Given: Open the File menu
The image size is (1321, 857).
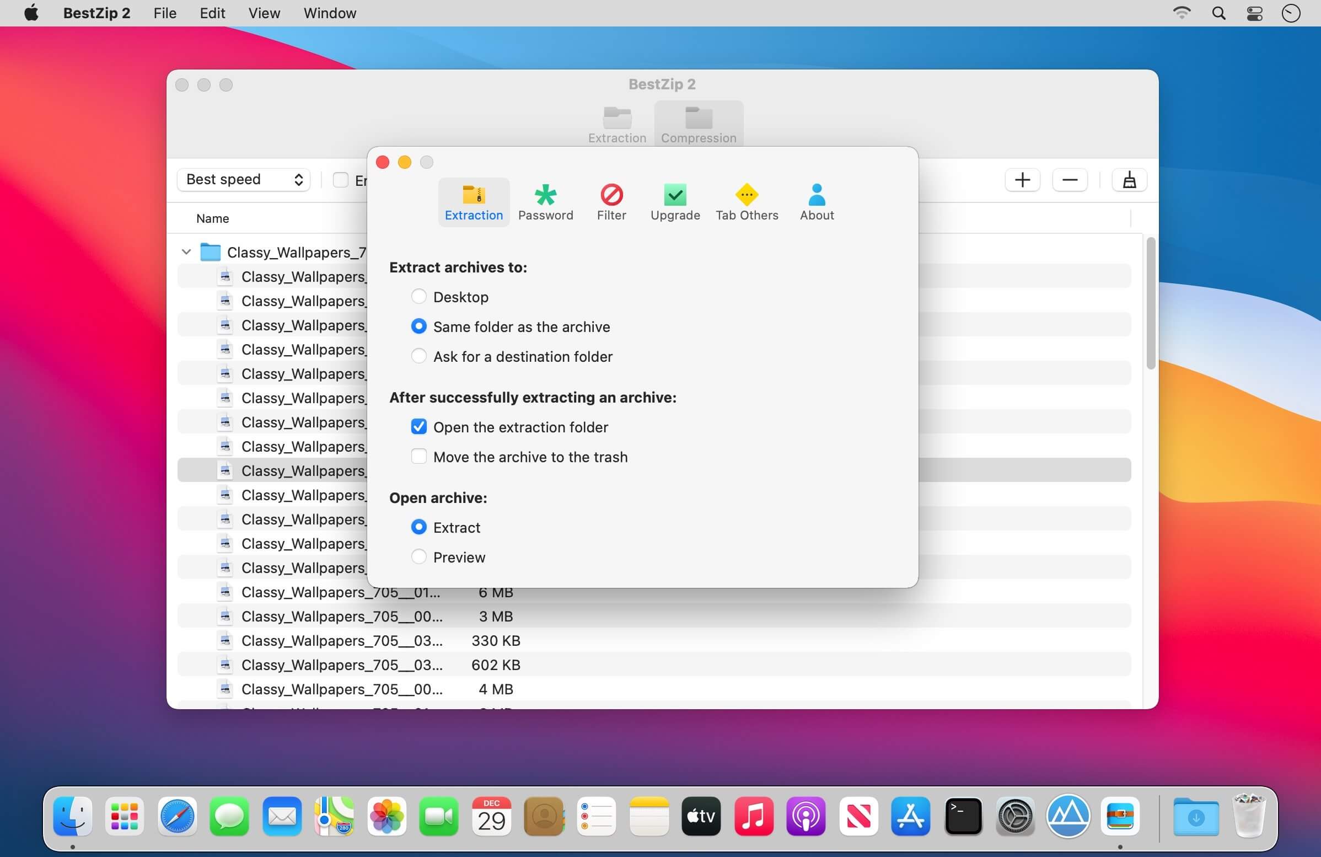Looking at the screenshot, I should tap(165, 13).
